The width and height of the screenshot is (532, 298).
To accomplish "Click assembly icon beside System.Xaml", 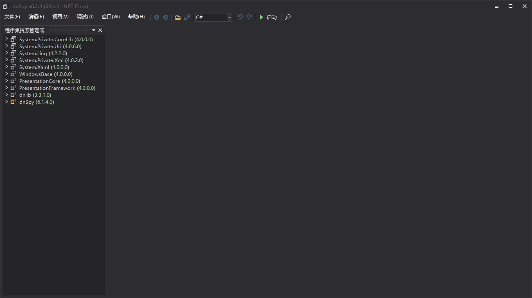I will tap(14, 67).
